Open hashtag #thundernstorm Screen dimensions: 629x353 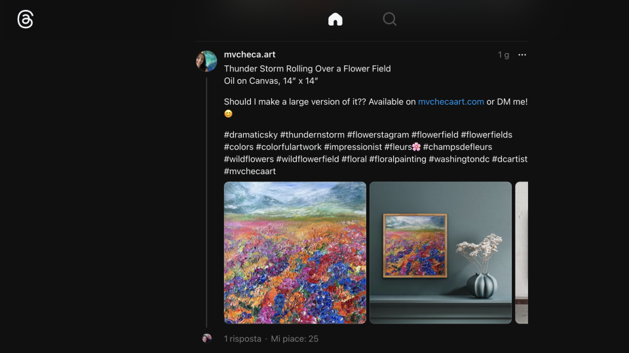click(312, 135)
